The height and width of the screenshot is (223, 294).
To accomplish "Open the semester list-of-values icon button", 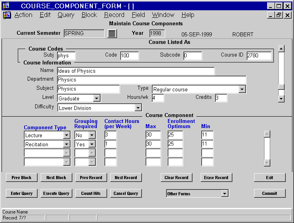I will click(x=112, y=34).
